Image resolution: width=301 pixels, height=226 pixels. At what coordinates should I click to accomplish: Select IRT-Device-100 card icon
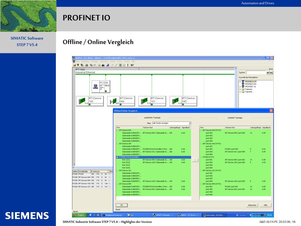(82, 101)
